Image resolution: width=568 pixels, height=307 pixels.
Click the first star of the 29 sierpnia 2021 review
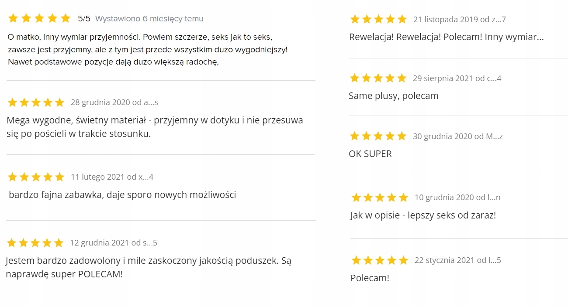tap(355, 78)
